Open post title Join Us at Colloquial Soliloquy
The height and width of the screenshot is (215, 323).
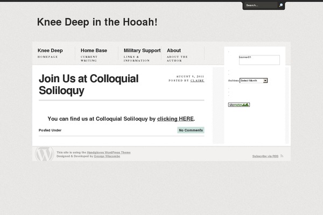(89, 84)
